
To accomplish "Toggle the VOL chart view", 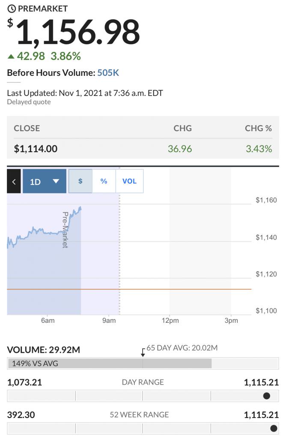I will pos(129,181).
